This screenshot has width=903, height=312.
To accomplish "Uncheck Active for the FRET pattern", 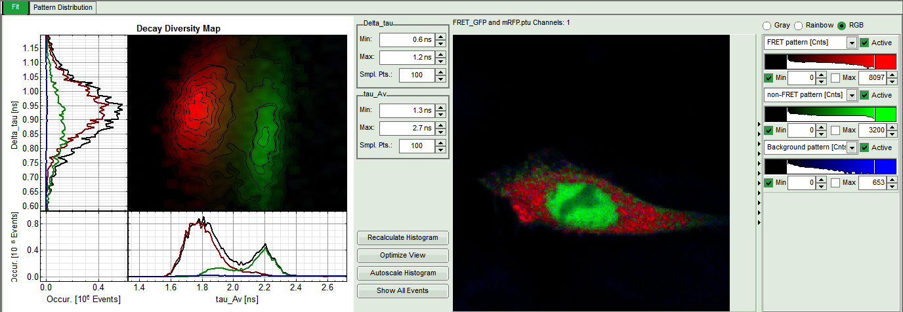I will [865, 43].
